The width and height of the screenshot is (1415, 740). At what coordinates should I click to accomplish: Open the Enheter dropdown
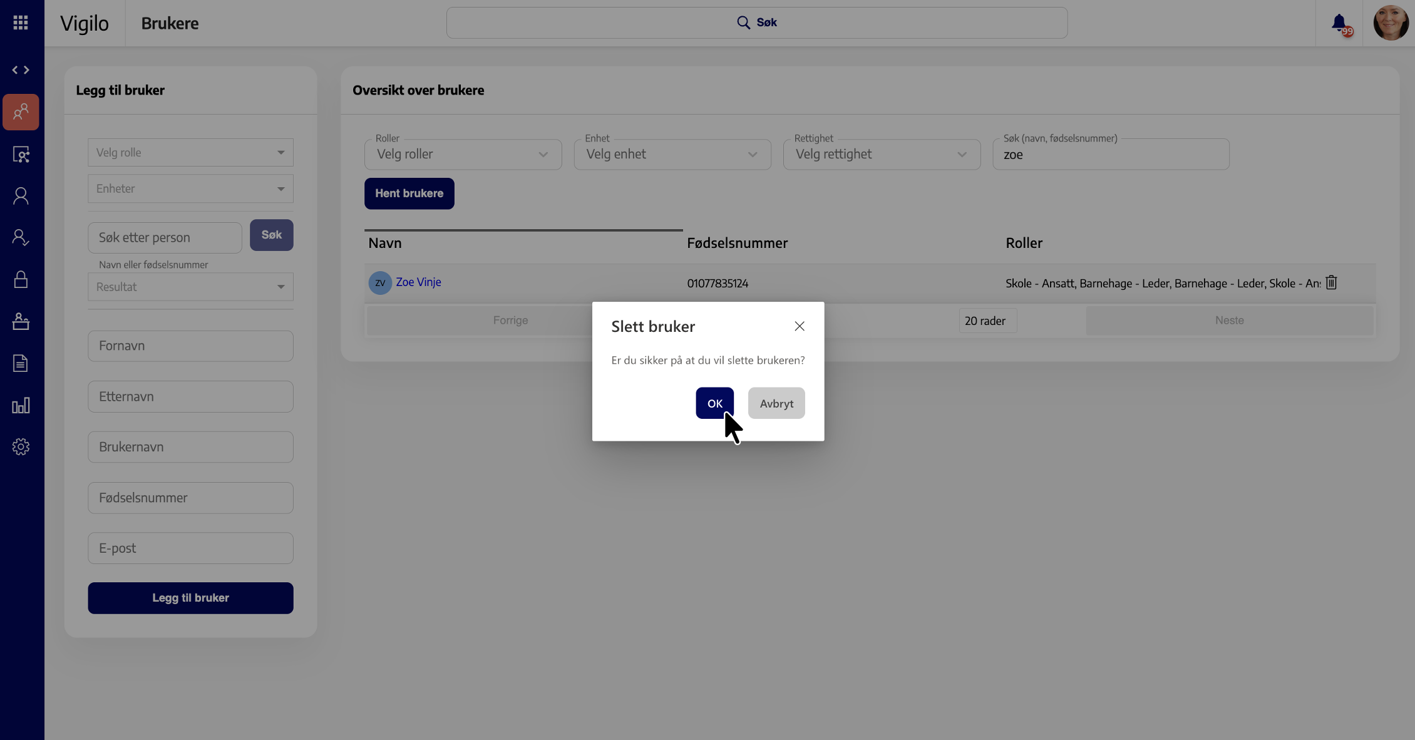(x=190, y=189)
